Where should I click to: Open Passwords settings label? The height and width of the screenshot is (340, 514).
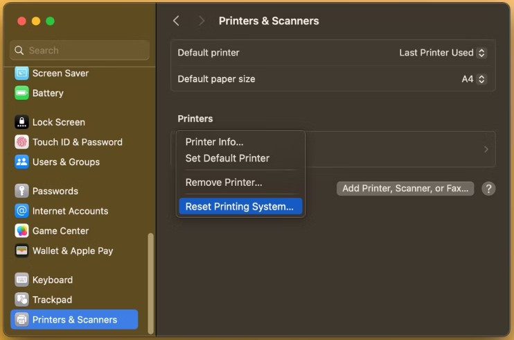pos(55,192)
